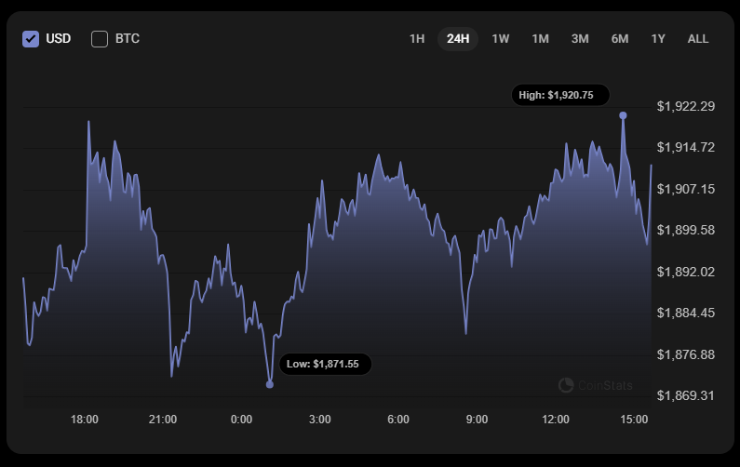
Task: Click the low price point marker
Action: click(270, 384)
